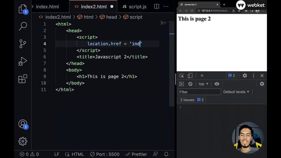The height and width of the screenshot is (158, 281).
Task: Toggle the DevTools device toolbar
Action: coord(190,76)
